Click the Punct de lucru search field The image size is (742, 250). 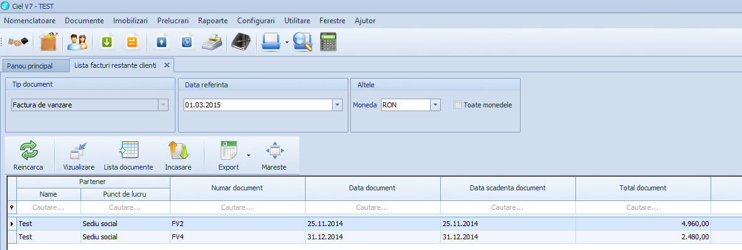(x=125, y=207)
